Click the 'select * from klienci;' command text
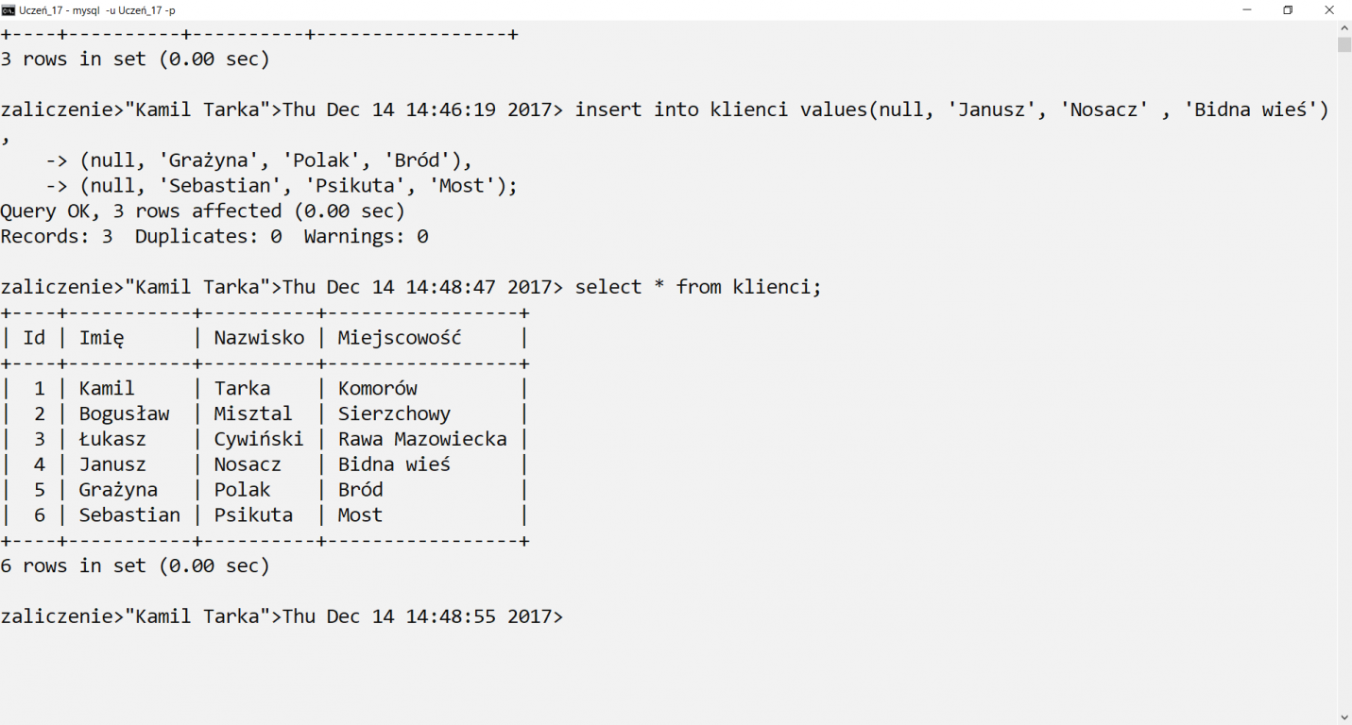This screenshot has height=725, width=1352. [x=698, y=287]
